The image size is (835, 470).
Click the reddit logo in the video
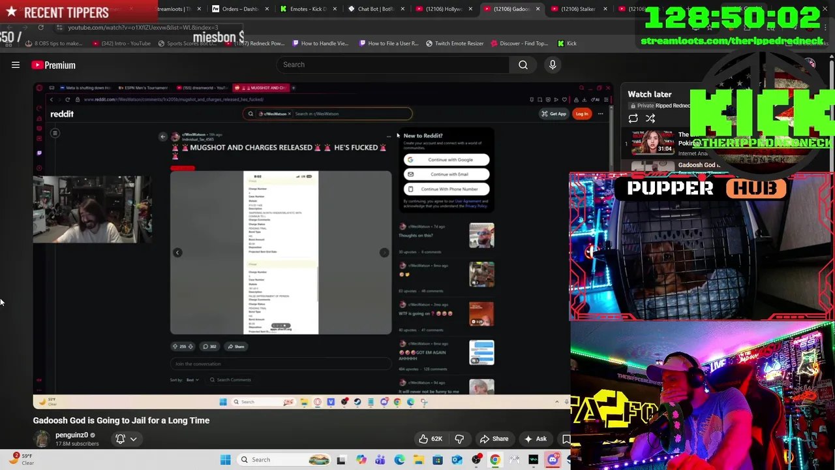[62, 114]
